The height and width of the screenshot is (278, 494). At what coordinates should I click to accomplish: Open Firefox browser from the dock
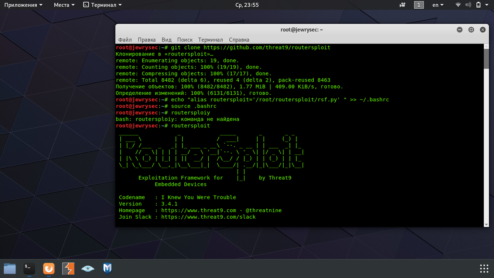(x=49, y=269)
